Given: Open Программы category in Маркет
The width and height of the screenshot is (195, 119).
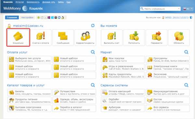Looking at the screenshot, I should click(168, 59).
